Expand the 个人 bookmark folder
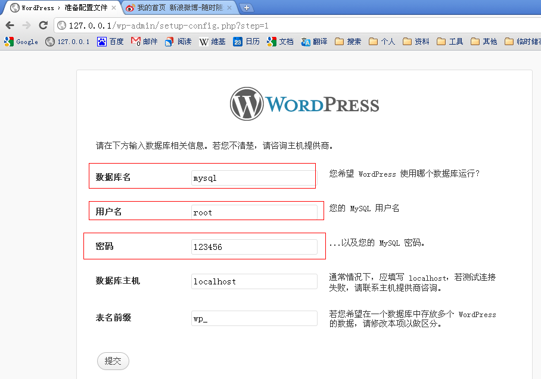This screenshot has height=379, width=541. pos(382,42)
